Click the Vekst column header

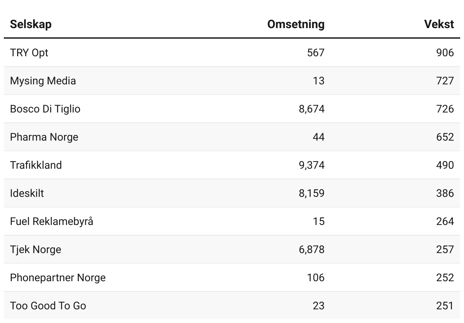click(439, 24)
